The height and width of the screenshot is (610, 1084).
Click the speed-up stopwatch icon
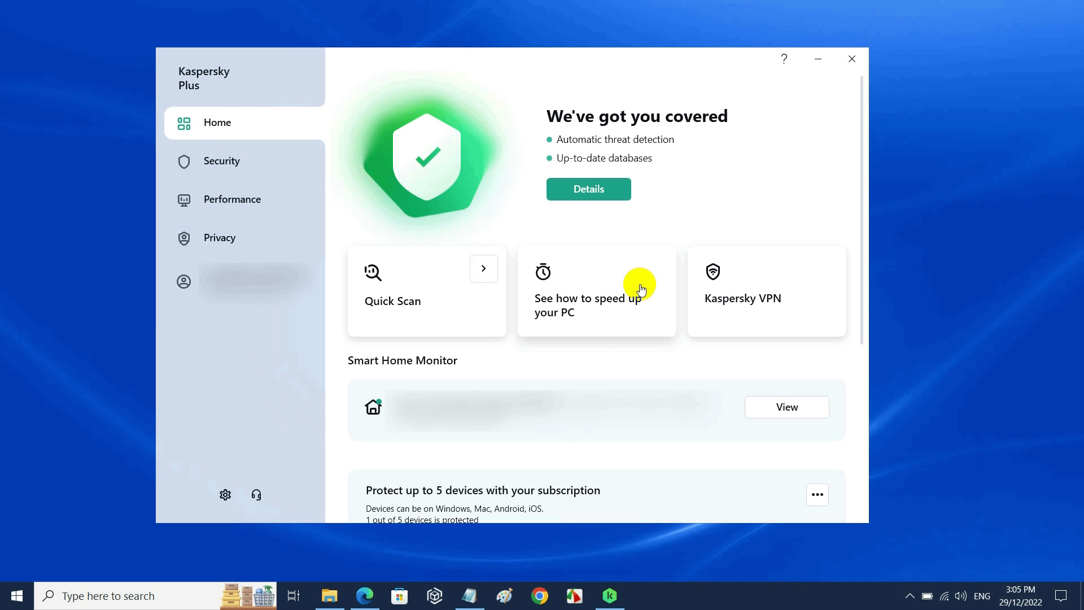pos(543,272)
